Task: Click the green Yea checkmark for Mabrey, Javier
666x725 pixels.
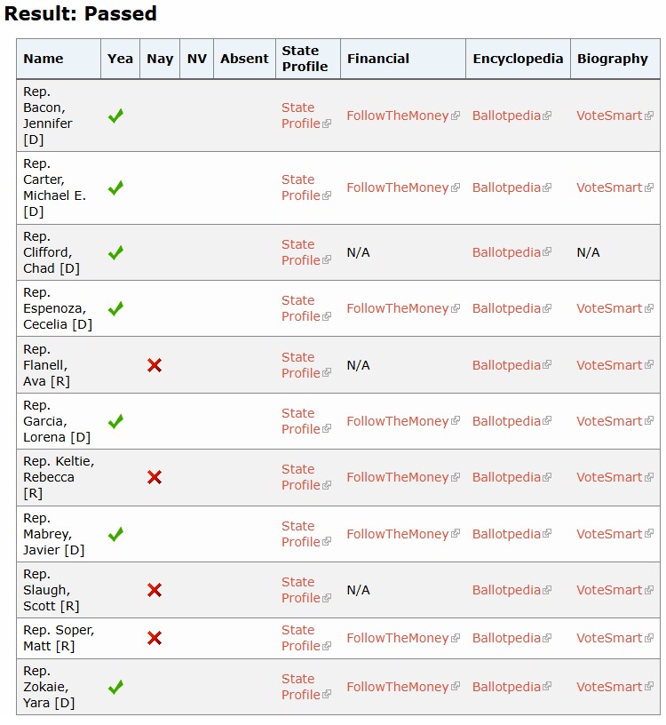Action: pos(115,534)
